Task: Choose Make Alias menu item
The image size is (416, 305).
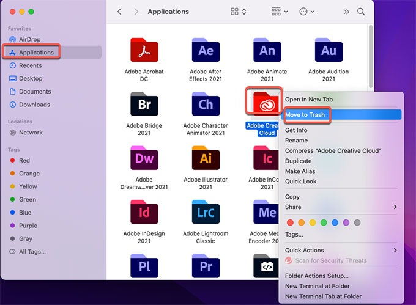Action: click(341, 171)
